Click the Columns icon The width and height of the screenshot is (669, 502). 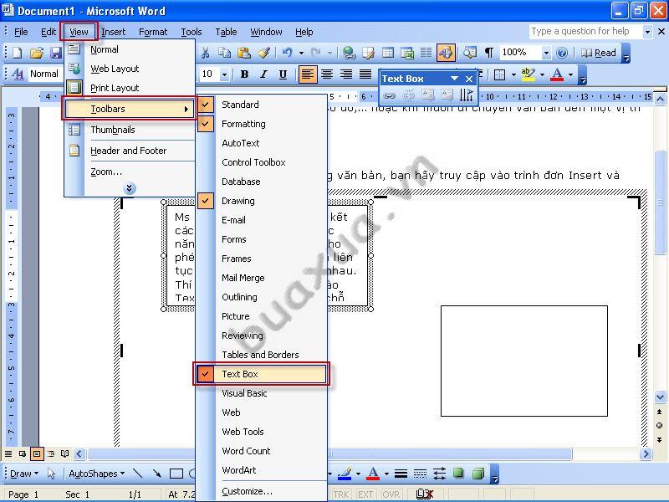point(426,53)
